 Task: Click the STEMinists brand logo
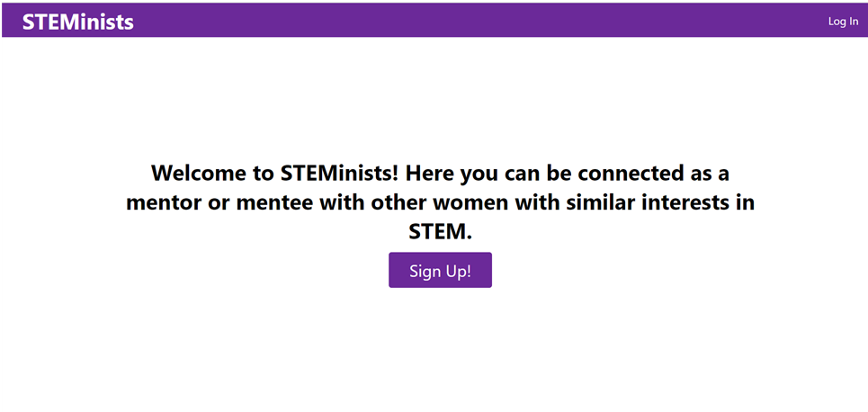coord(78,22)
